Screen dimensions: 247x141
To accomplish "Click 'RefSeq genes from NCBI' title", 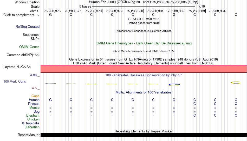I will (144, 23).
